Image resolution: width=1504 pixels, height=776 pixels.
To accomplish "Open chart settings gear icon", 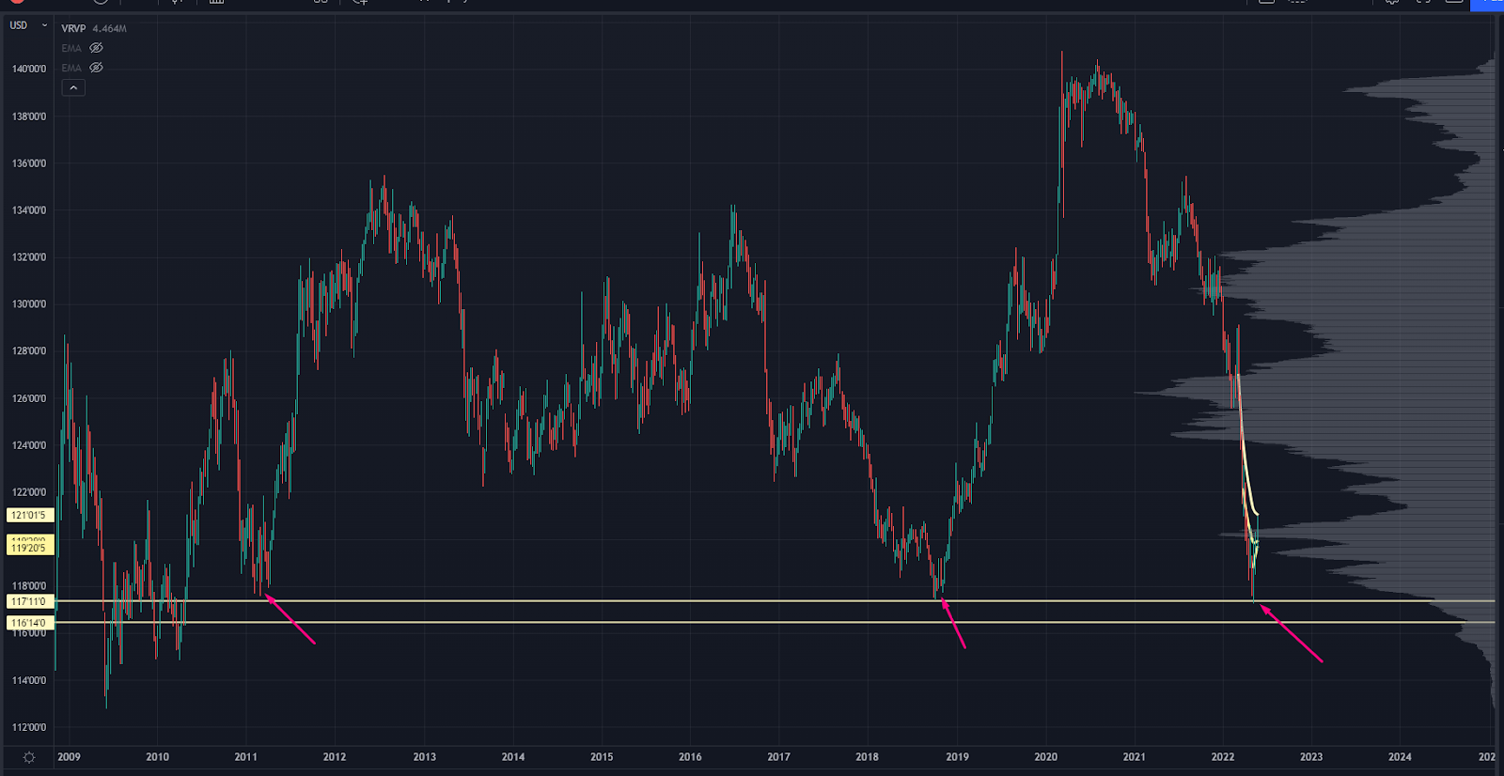I will [29, 757].
